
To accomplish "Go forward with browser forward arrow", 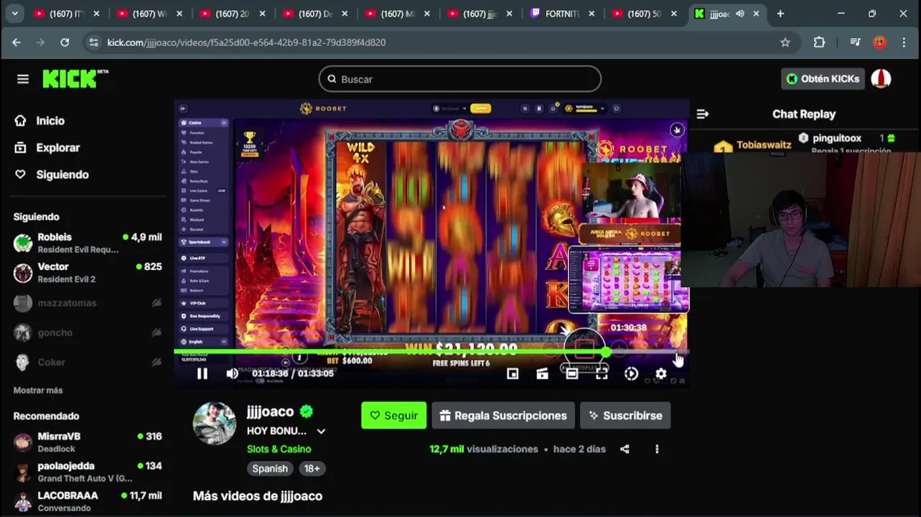I will point(41,42).
